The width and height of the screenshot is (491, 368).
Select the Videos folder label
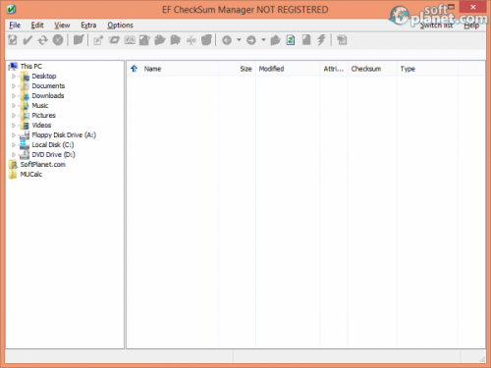coord(41,126)
